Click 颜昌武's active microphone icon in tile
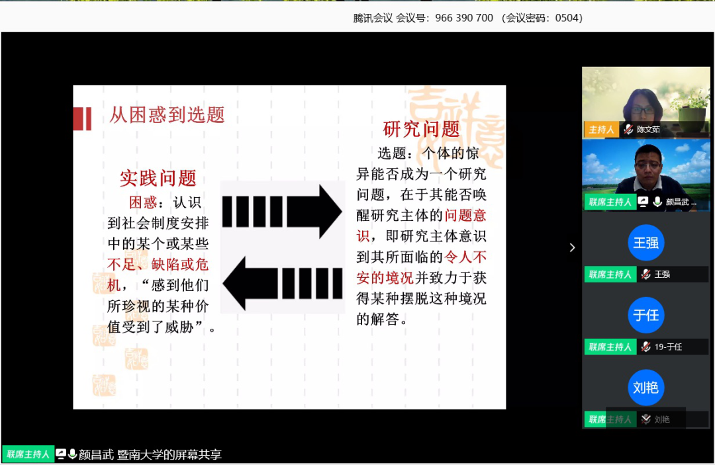 657,202
